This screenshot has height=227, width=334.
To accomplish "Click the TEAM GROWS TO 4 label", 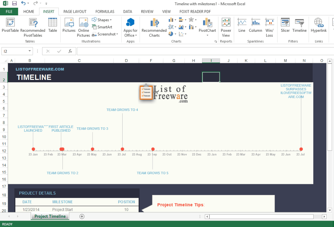I will pos(122,110).
